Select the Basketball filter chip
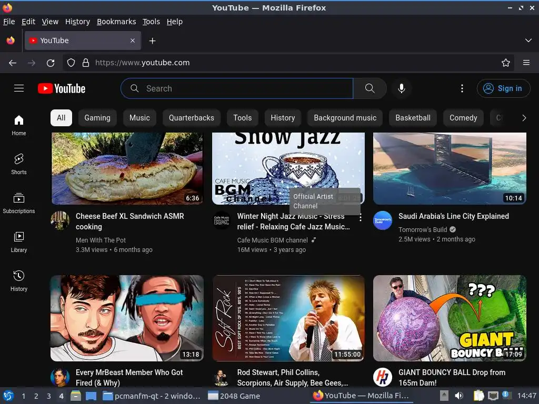The height and width of the screenshot is (404, 539). (413, 118)
